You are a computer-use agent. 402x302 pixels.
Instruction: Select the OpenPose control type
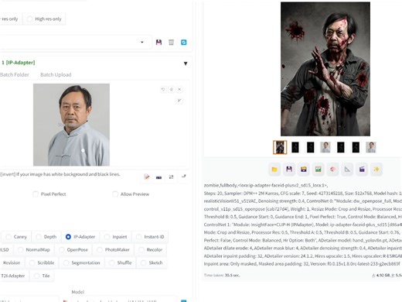[73, 249]
